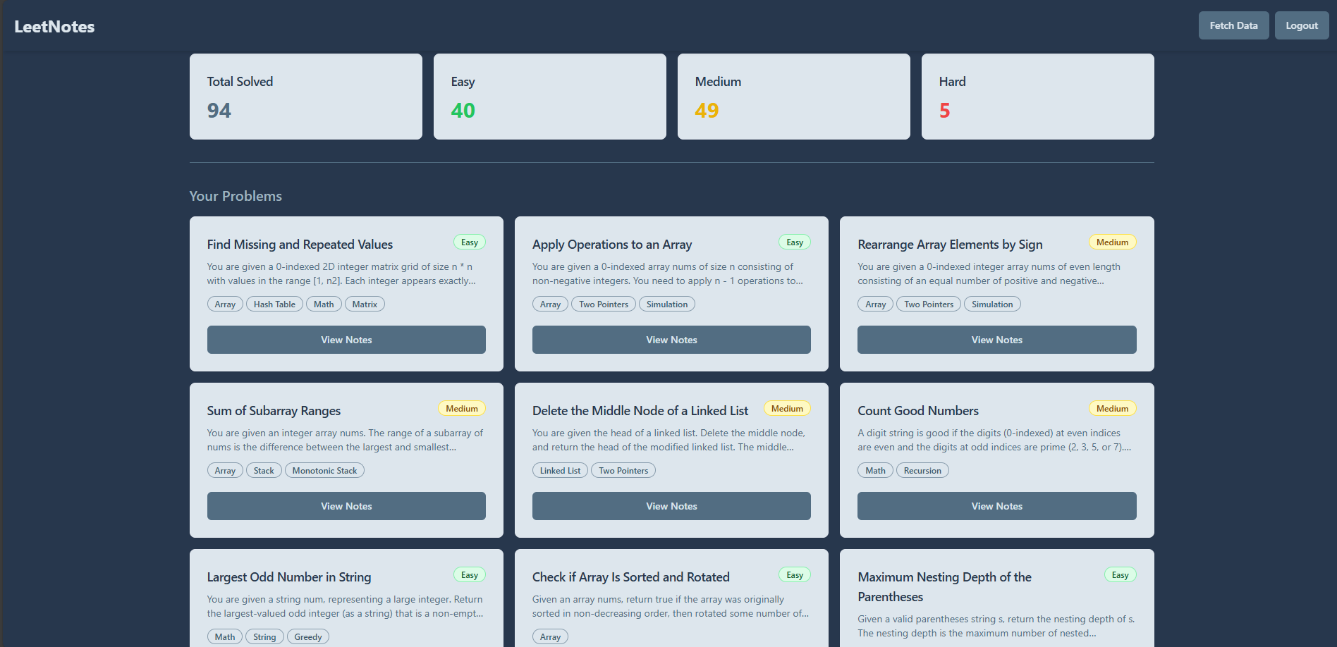This screenshot has height=647, width=1337.
Task: Click Easy badge on Largest Odd Number in String
Action: [x=470, y=575]
